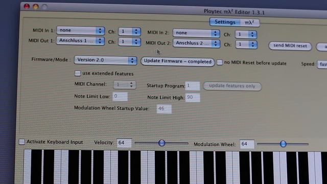Open the Speed dropdown
Image resolution: width=327 pixels, height=184 pixels.
(322, 64)
